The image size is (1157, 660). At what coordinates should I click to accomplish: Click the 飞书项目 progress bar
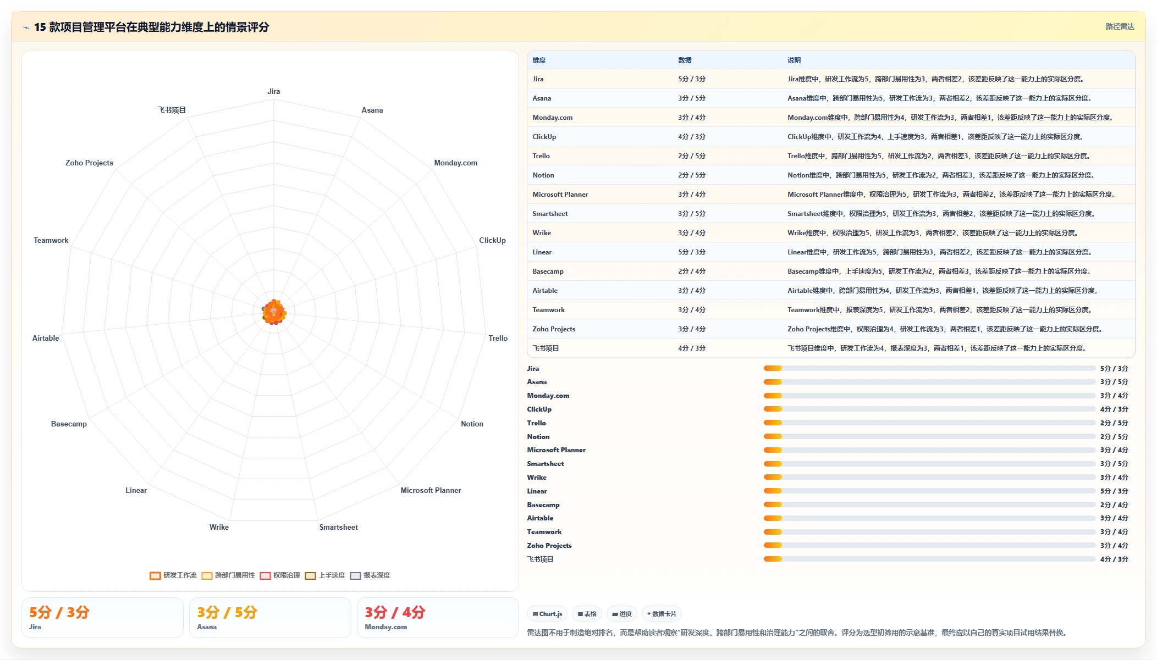(x=929, y=559)
